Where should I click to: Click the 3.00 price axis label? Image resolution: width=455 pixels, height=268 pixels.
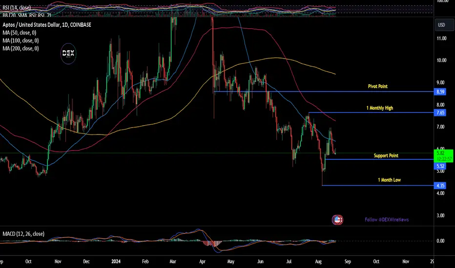pos(440,215)
